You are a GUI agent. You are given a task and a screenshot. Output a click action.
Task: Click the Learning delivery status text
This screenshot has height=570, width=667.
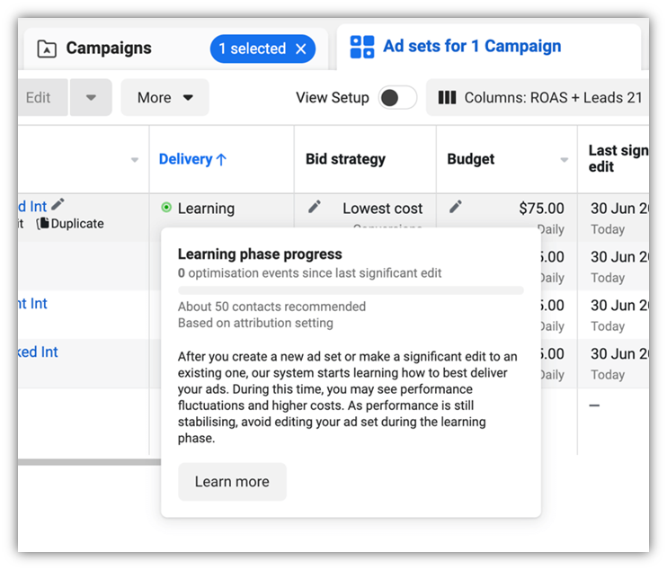click(x=206, y=209)
